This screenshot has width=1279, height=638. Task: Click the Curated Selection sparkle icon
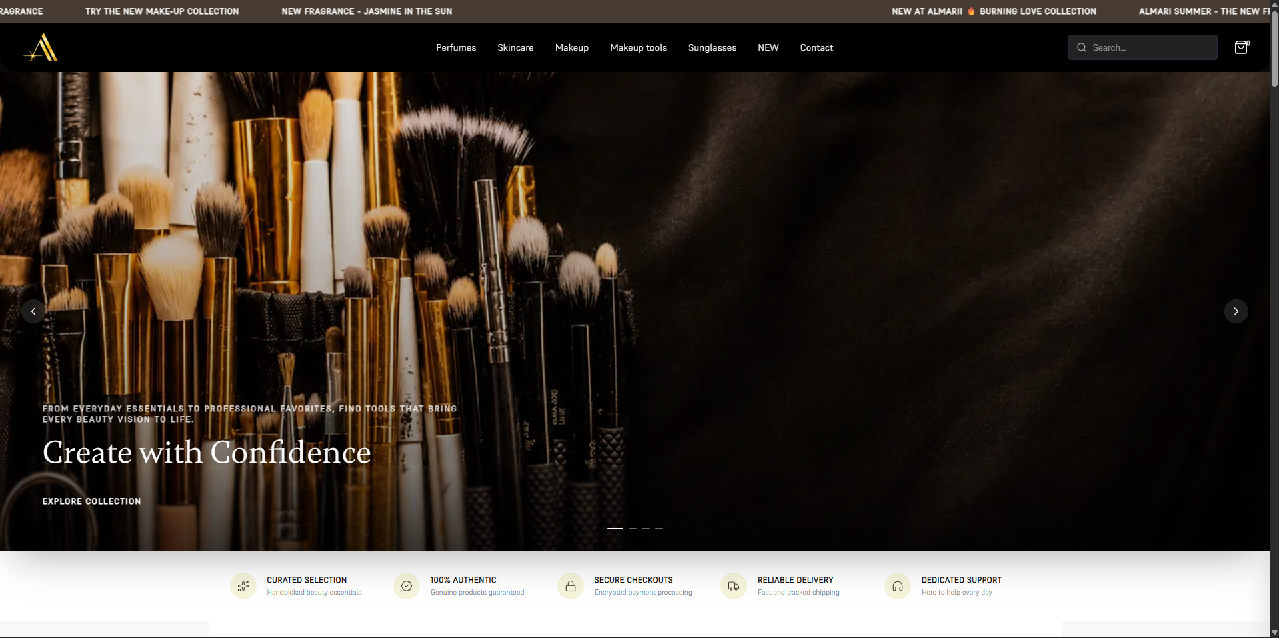tap(243, 586)
